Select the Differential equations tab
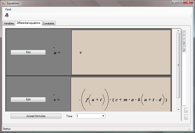Screen dimensions: 195x133 [x=28, y=23]
